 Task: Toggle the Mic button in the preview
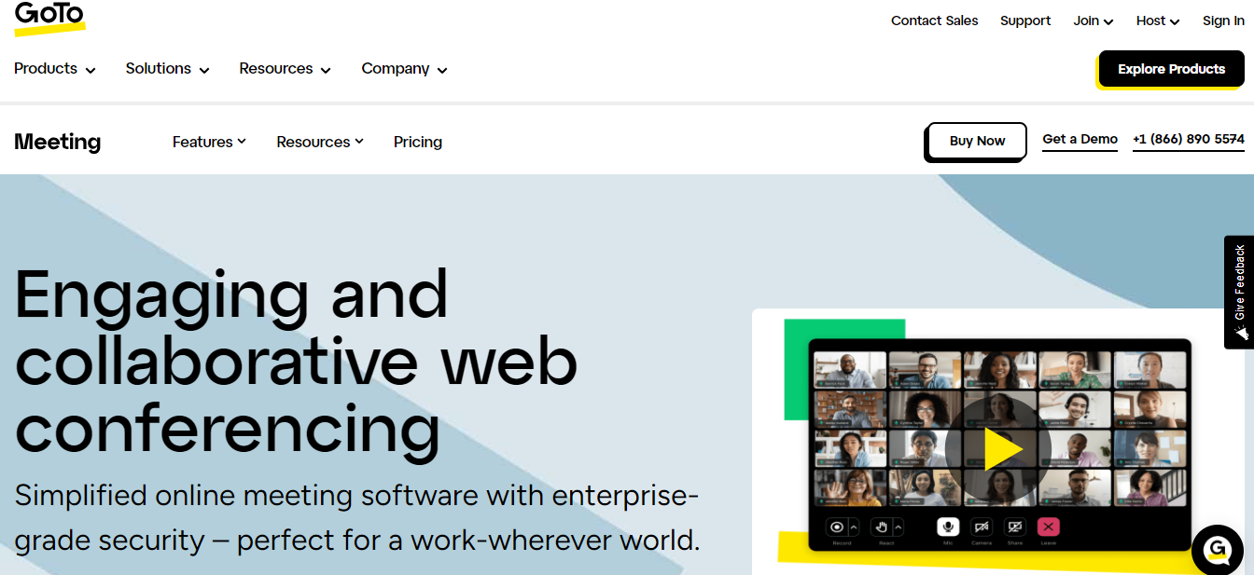coord(948,527)
